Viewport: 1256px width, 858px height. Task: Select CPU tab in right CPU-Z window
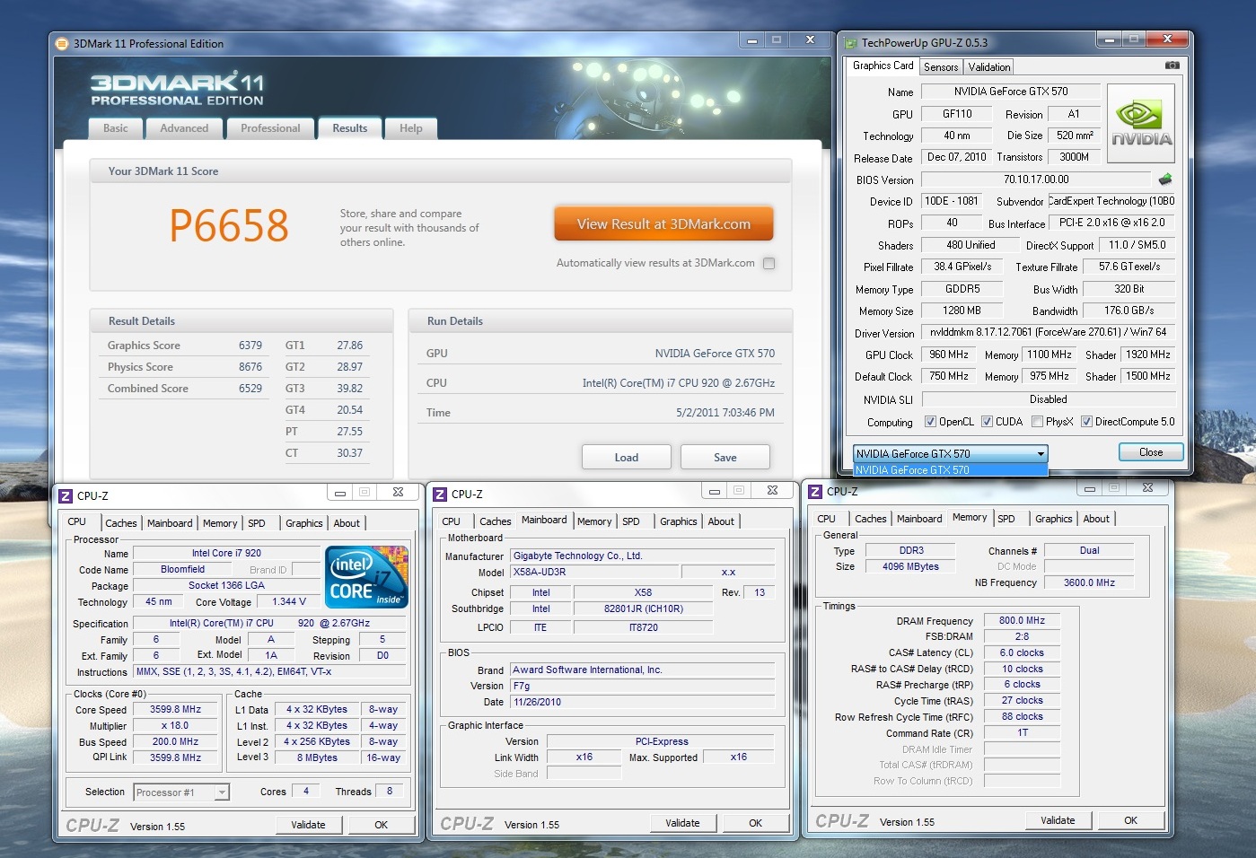[x=827, y=519]
